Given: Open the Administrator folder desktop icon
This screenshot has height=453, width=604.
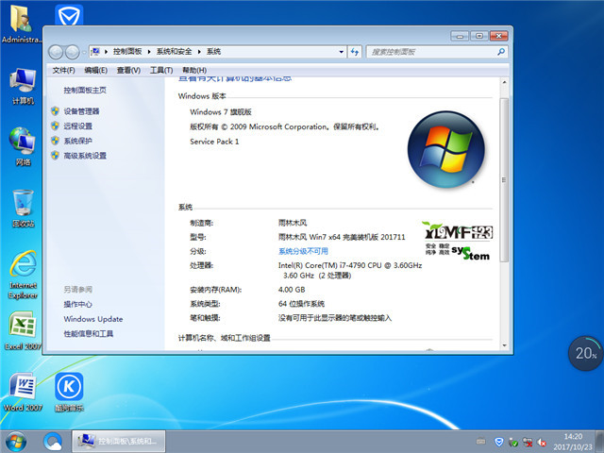Looking at the screenshot, I should (x=22, y=23).
